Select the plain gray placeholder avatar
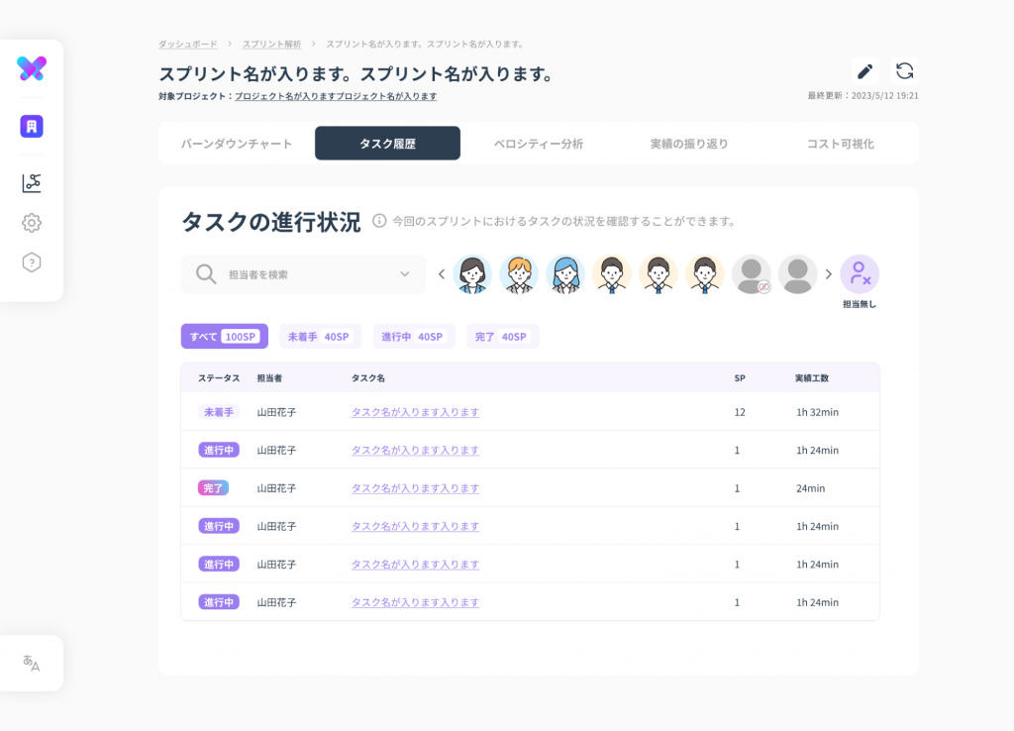Image resolution: width=1014 pixels, height=731 pixels. click(798, 274)
